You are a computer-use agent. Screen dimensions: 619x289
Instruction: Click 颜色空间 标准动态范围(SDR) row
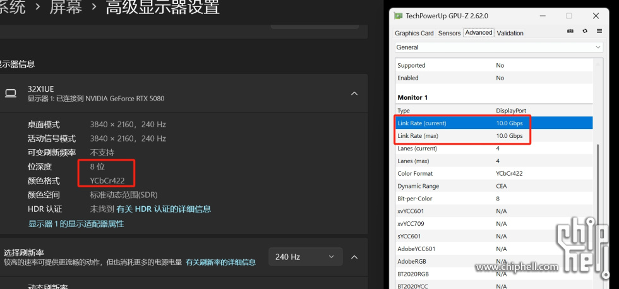click(x=92, y=195)
